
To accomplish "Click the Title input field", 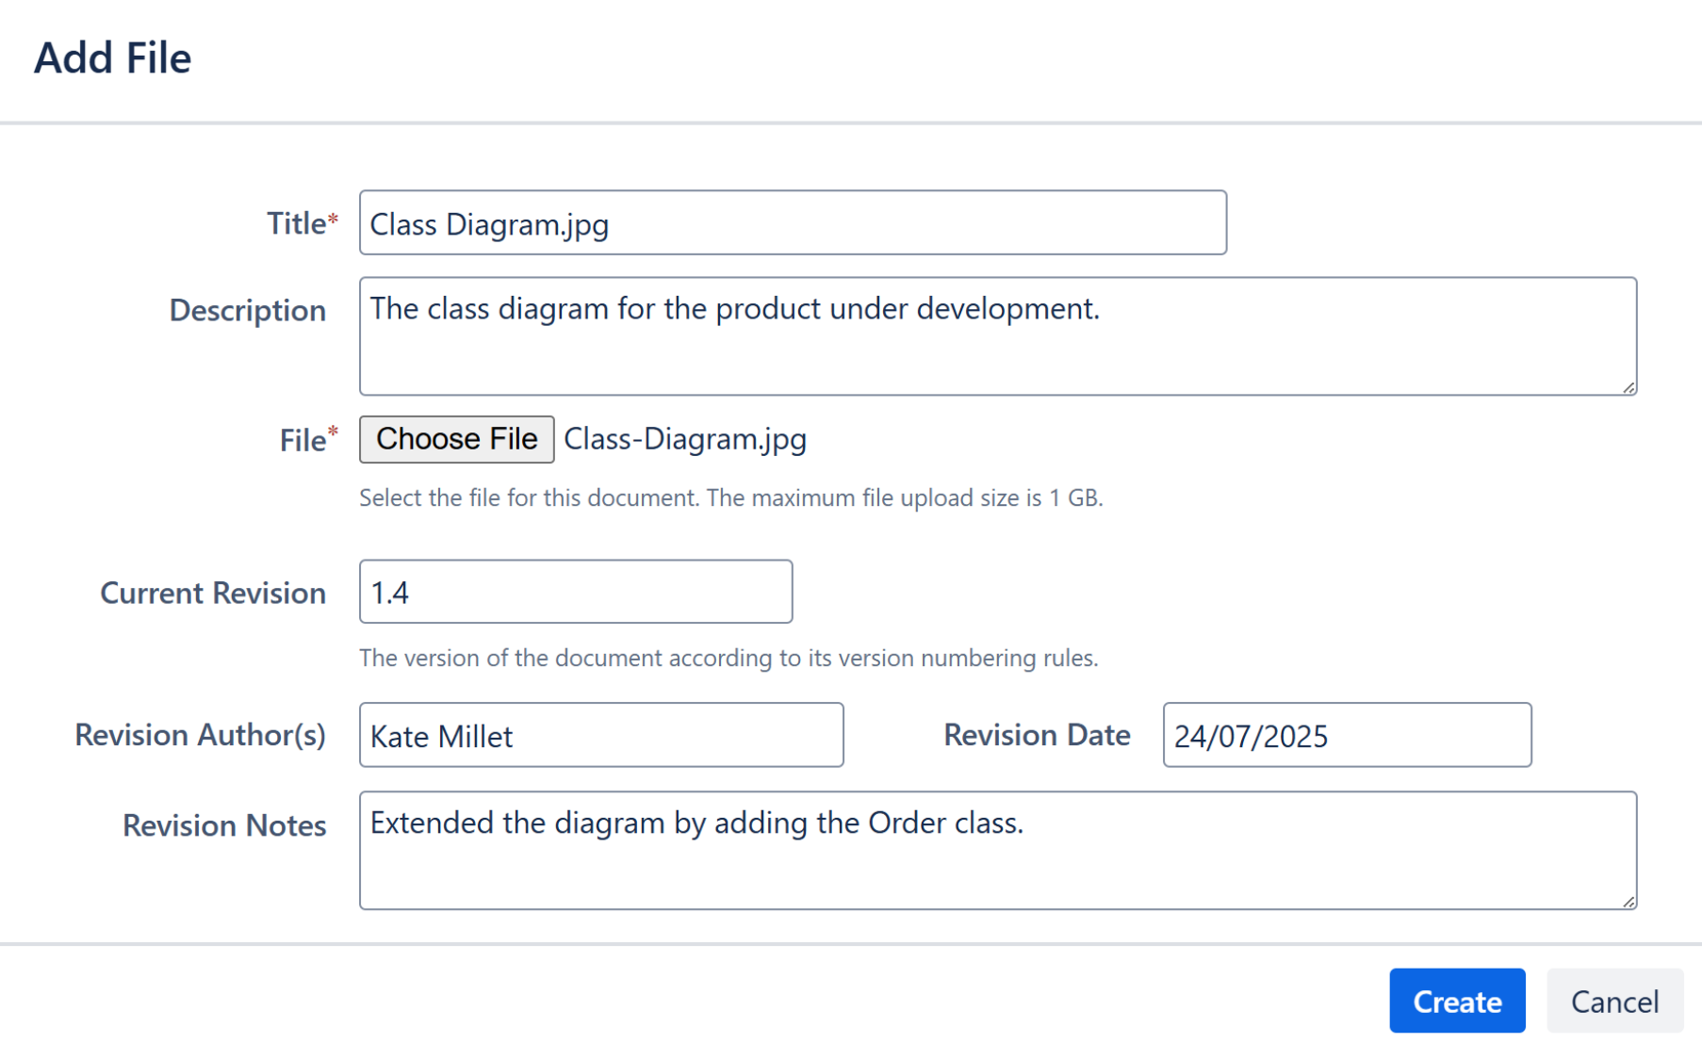I will pos(792,223).
